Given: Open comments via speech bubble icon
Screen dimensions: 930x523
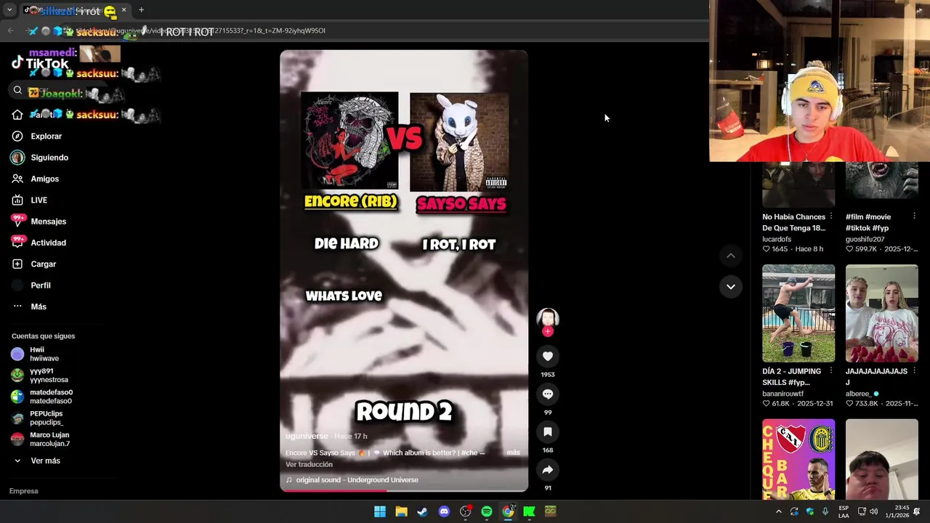Looking at the screenshot, I should click(x=548, y=394).
